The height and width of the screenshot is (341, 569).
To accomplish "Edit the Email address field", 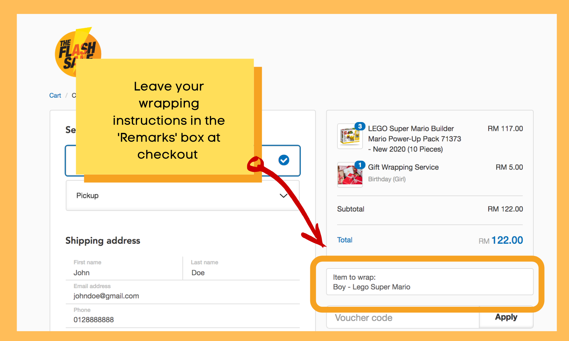I will (183, 292).
